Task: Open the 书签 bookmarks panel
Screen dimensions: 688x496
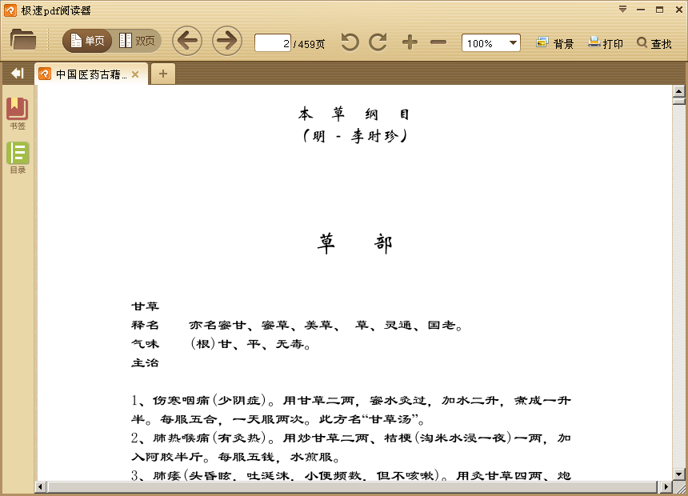Action: click(x=18, y=110)
